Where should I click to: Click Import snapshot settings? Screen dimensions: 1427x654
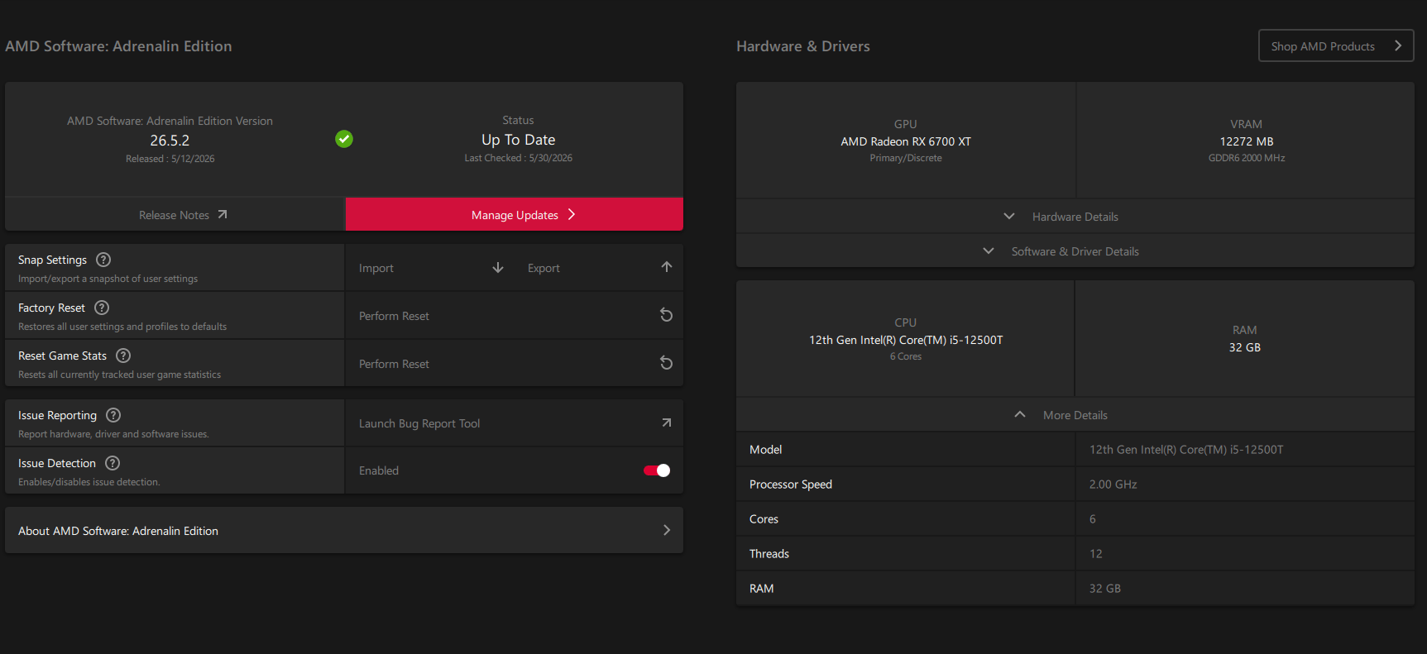point(431,267)
